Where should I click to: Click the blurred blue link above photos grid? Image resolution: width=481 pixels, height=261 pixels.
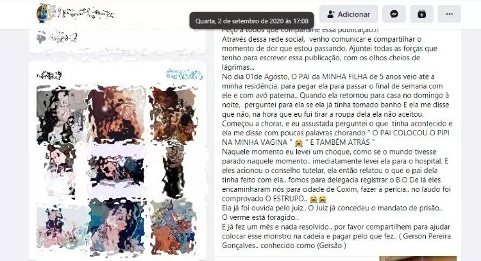tap(184, 74)
